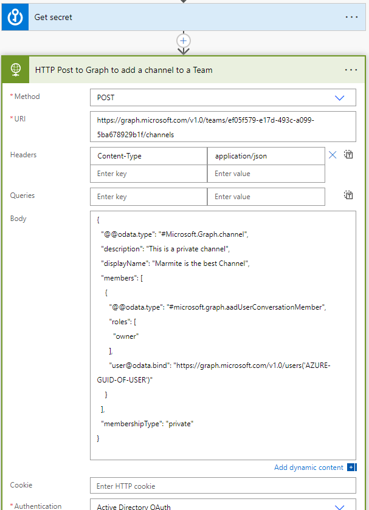Edit the application/json header value

click(266, 156)
